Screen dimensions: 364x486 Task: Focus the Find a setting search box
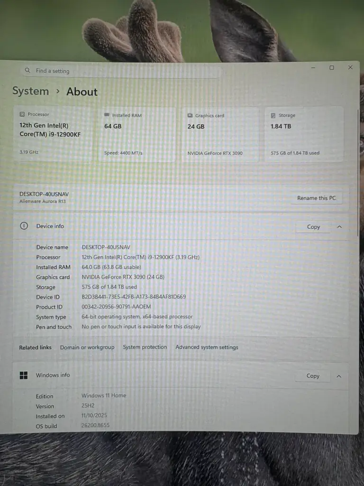click(122, 71)
